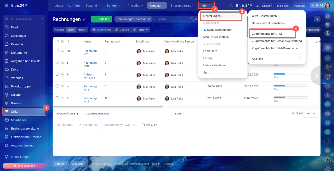The image size is (334, 171).
Task: Open the notifications bell icon
Action: pos(327,16)
